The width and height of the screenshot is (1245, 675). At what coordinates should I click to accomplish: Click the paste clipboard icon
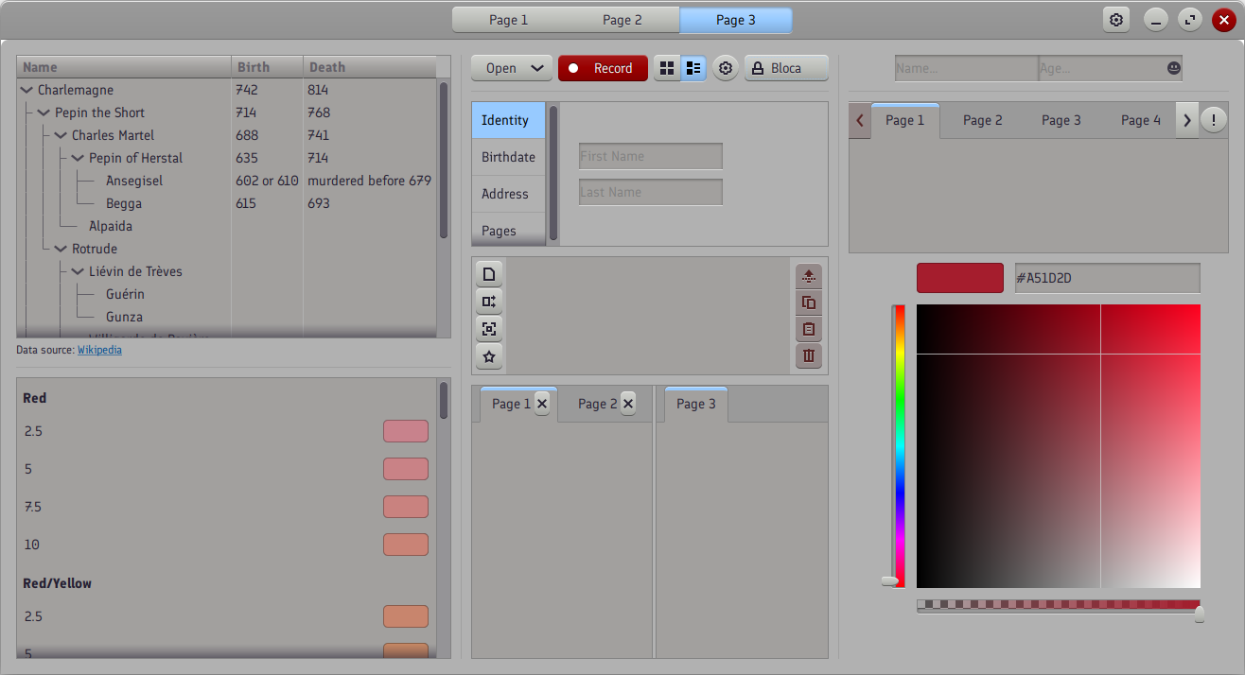(809, 329)
